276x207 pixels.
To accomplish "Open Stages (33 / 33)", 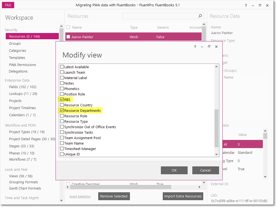I will click(x=22, y=146).
